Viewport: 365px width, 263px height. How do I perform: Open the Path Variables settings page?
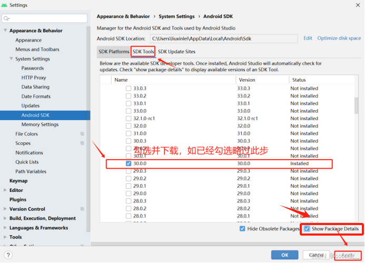click(x=31, y=171)
